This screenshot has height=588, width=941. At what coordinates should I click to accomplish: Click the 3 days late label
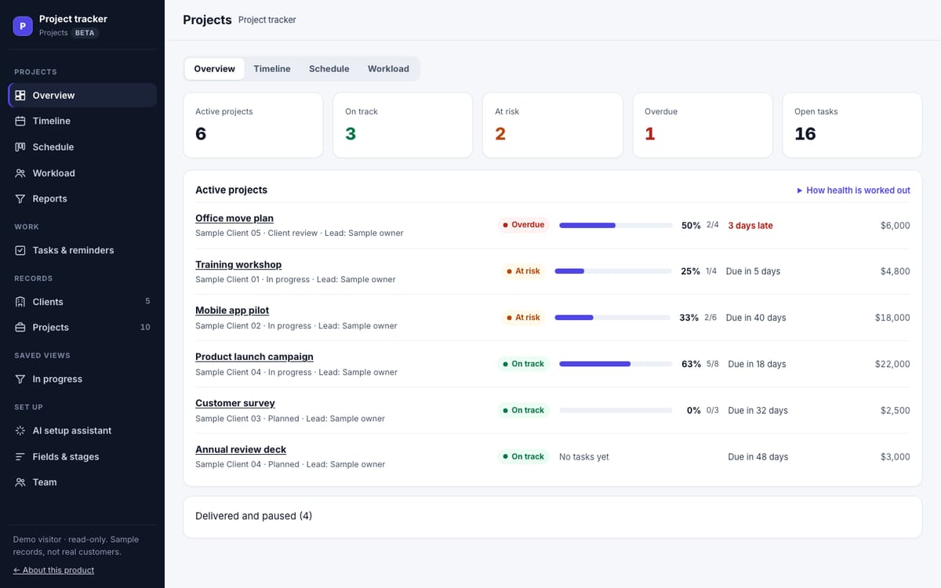pyautogui.click(x=750, y=226)
